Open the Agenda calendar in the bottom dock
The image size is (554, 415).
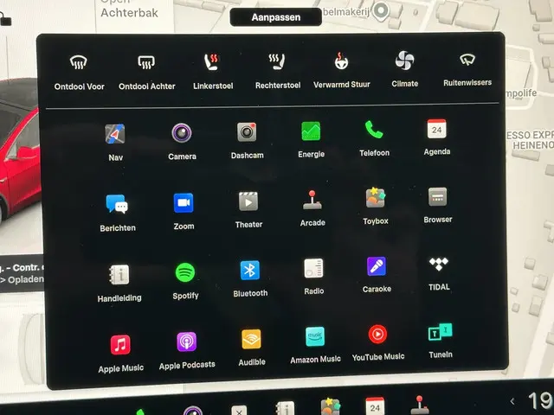point(375,406)
